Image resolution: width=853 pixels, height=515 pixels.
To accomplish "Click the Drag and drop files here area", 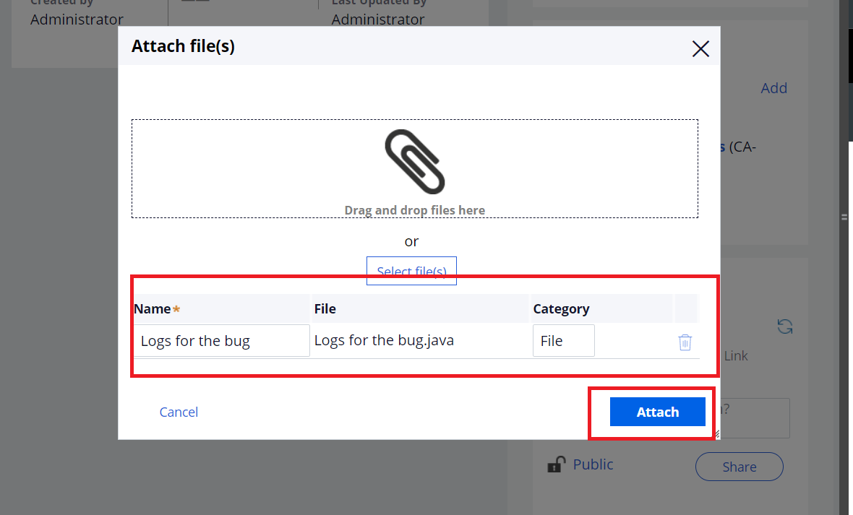I will point(414,168).
